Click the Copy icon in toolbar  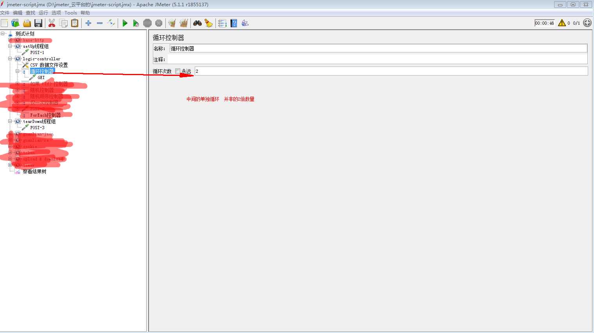pyautogui.click(x=63, y=23)
